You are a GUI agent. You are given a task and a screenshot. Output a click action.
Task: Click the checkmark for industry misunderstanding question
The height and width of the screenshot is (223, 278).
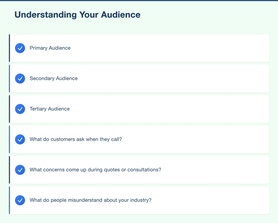tap(20, 200)
